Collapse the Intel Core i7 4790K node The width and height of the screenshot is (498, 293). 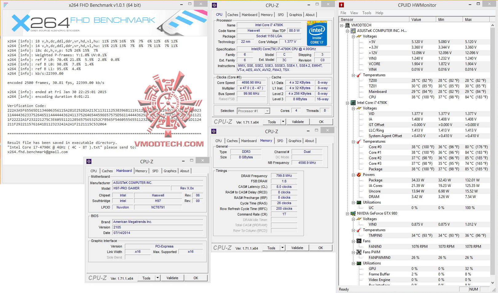point(348,103)
